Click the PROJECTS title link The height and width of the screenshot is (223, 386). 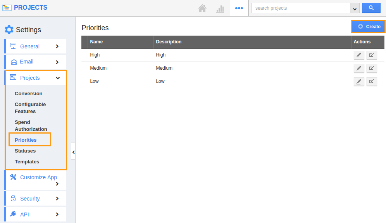tap(31, 8)
